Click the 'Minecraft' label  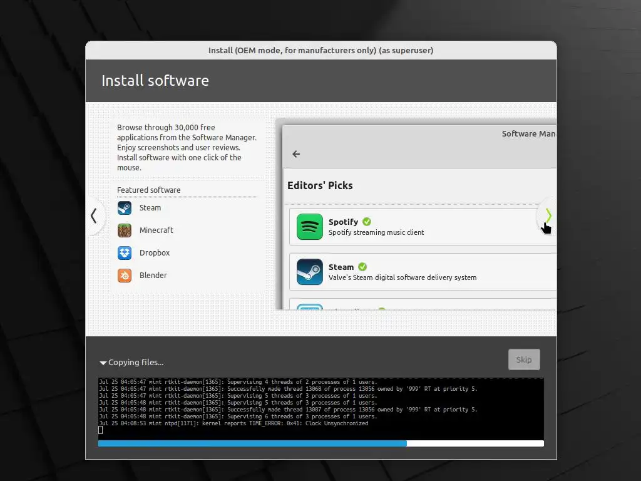point(156,230)
